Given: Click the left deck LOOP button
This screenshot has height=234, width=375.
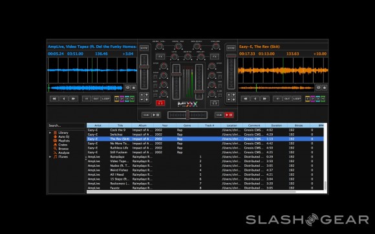Looking at the screenshot, I should [x=105, y=98].
